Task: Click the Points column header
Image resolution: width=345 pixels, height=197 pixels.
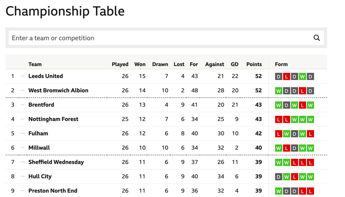Action: click(x=254, y=64)
